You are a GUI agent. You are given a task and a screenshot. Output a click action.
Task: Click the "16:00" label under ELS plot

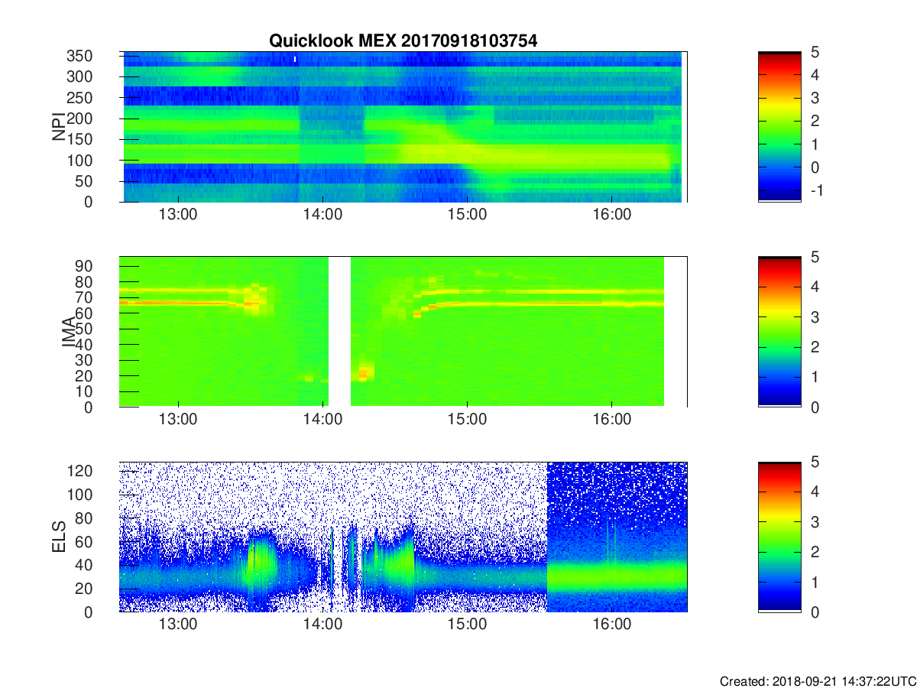pos(612,625)
